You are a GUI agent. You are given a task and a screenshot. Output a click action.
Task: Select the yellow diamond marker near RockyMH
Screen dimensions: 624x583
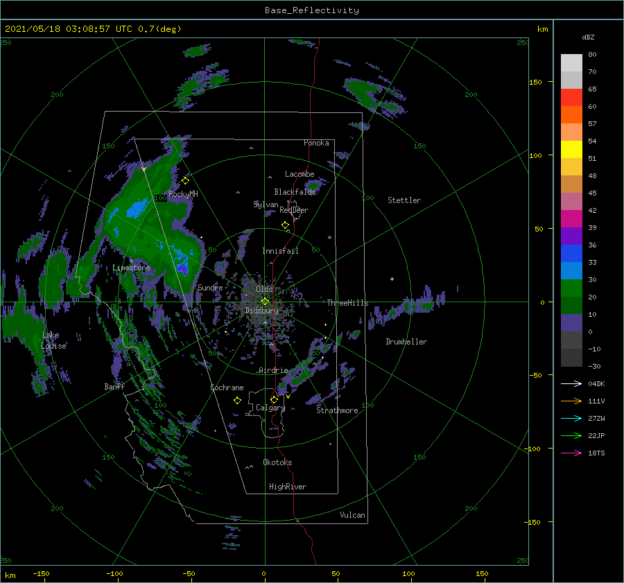[x=185, y=181]
